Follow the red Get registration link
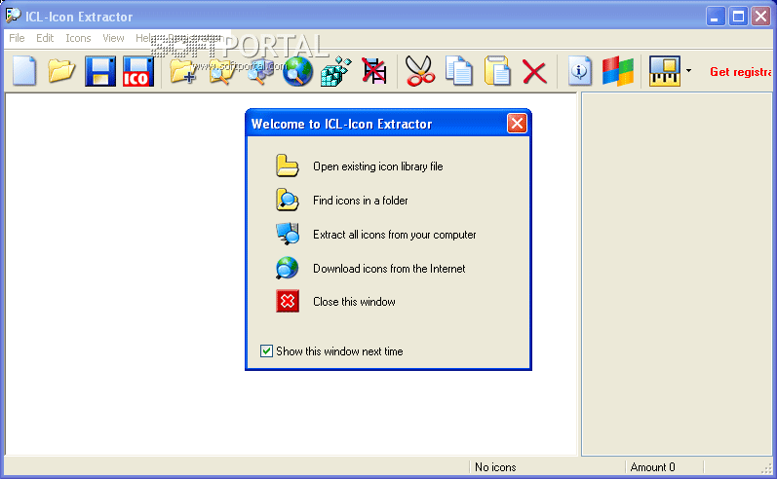 click(x=741, y=72)
